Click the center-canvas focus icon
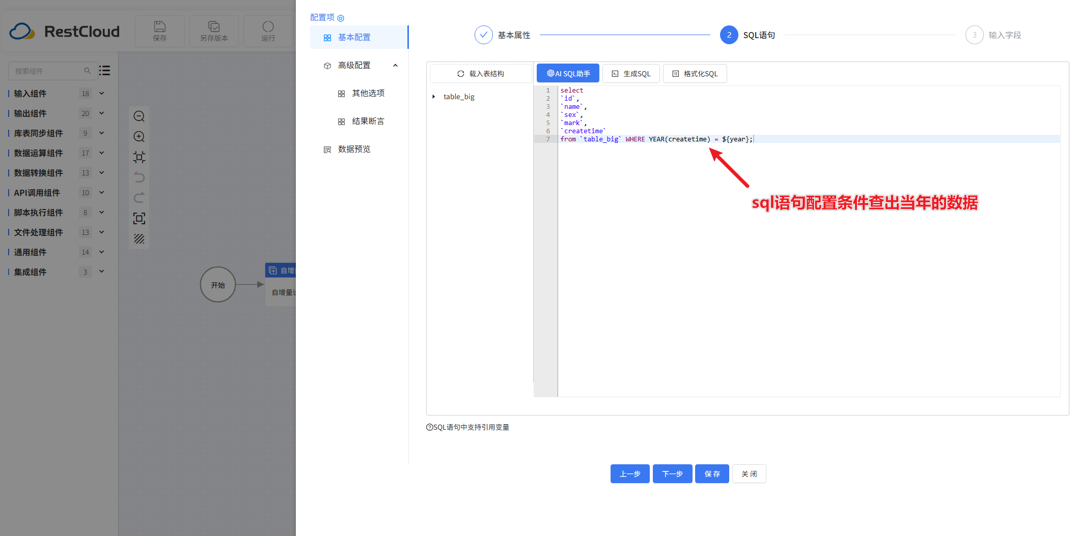Image resolution: width=1076 pixels, height=536 pixels. tap(139, 157)
